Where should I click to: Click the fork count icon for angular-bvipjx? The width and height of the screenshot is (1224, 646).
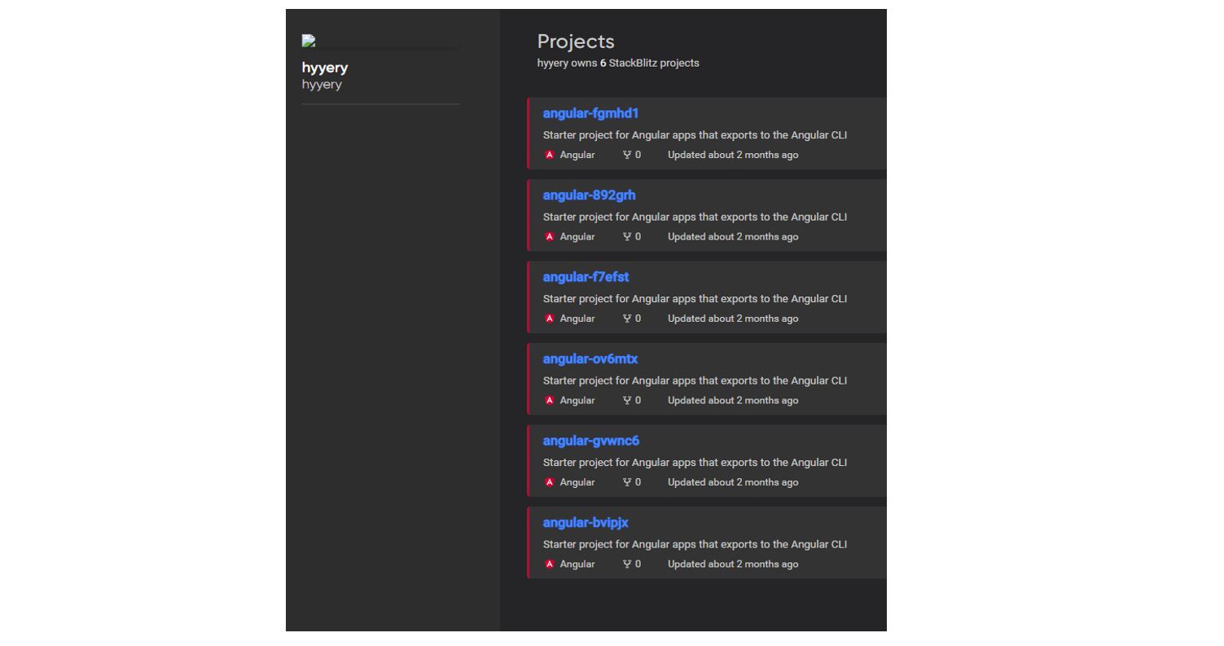click(x=627, y=565)
